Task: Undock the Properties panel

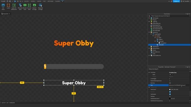Action: click(x=188, y=67)
